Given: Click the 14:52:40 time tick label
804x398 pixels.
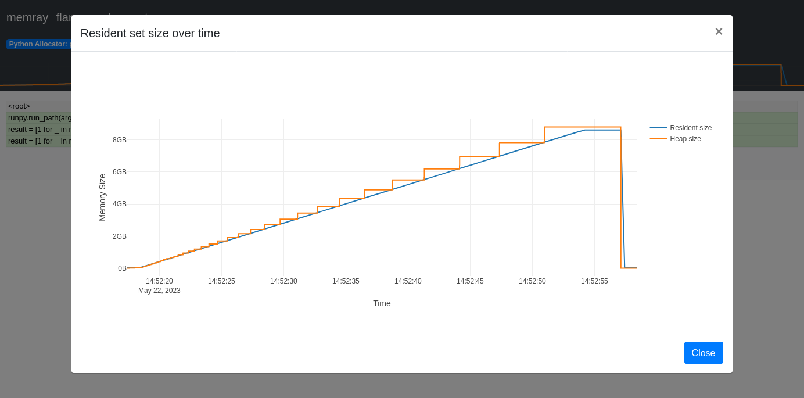Looking at the screenshot, I should coord(408,281).
